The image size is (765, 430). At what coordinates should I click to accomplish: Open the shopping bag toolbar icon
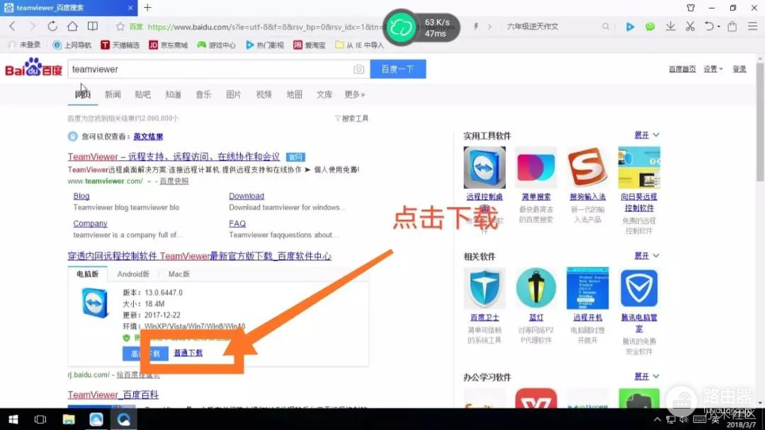point(732,26)
